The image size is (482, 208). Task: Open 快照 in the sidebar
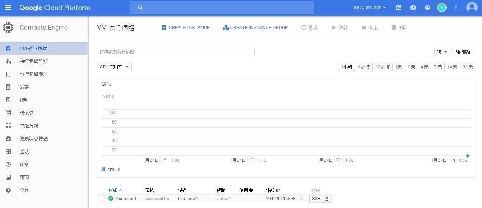tap(44, 100)
